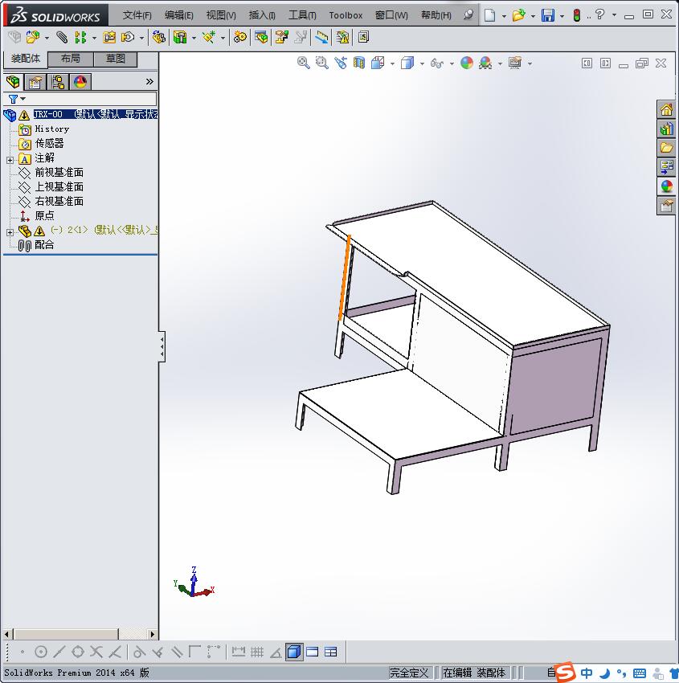Click the AssemblyXpert warning icon
The width and height of the screenshot is (679, 683).
tap(343, 38)
